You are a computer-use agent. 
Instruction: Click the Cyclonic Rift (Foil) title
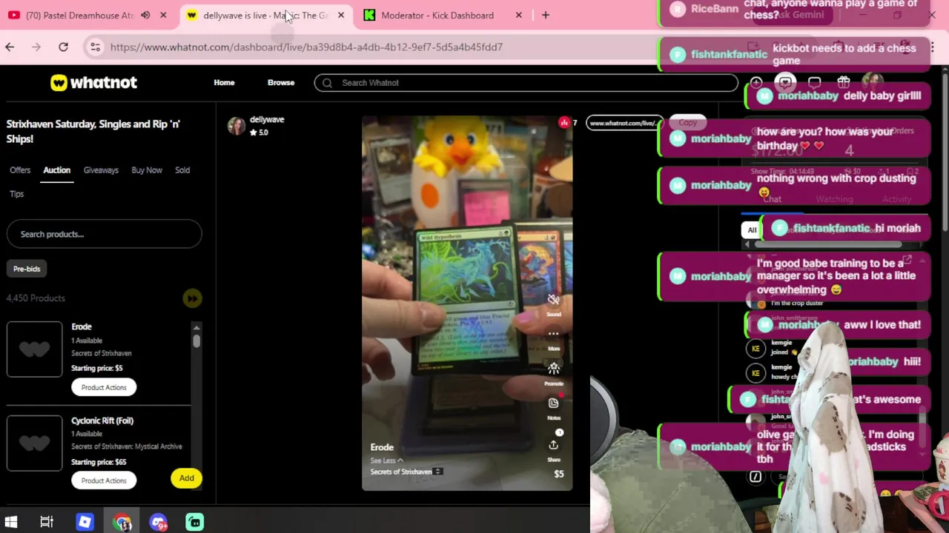pyautogui.click(x=102, y=420)
